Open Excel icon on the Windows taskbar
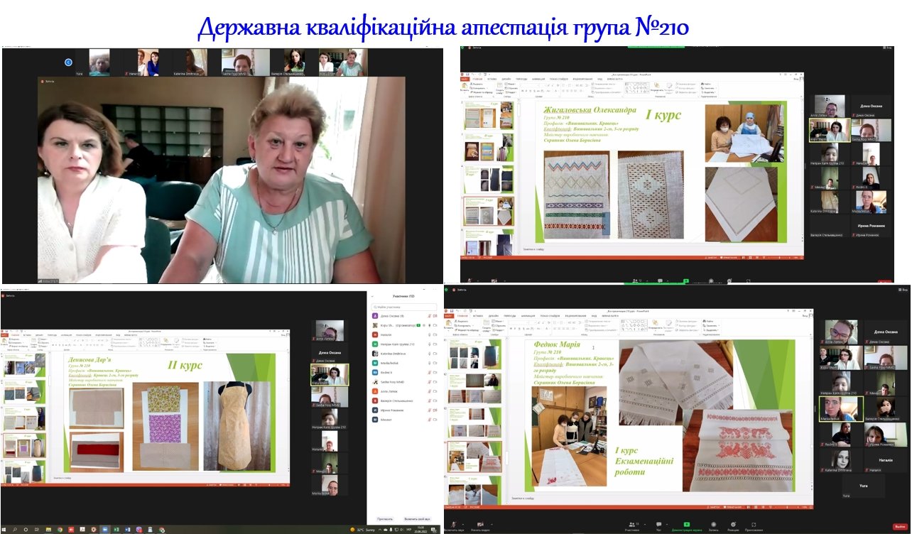 click(x=116, y=528)
